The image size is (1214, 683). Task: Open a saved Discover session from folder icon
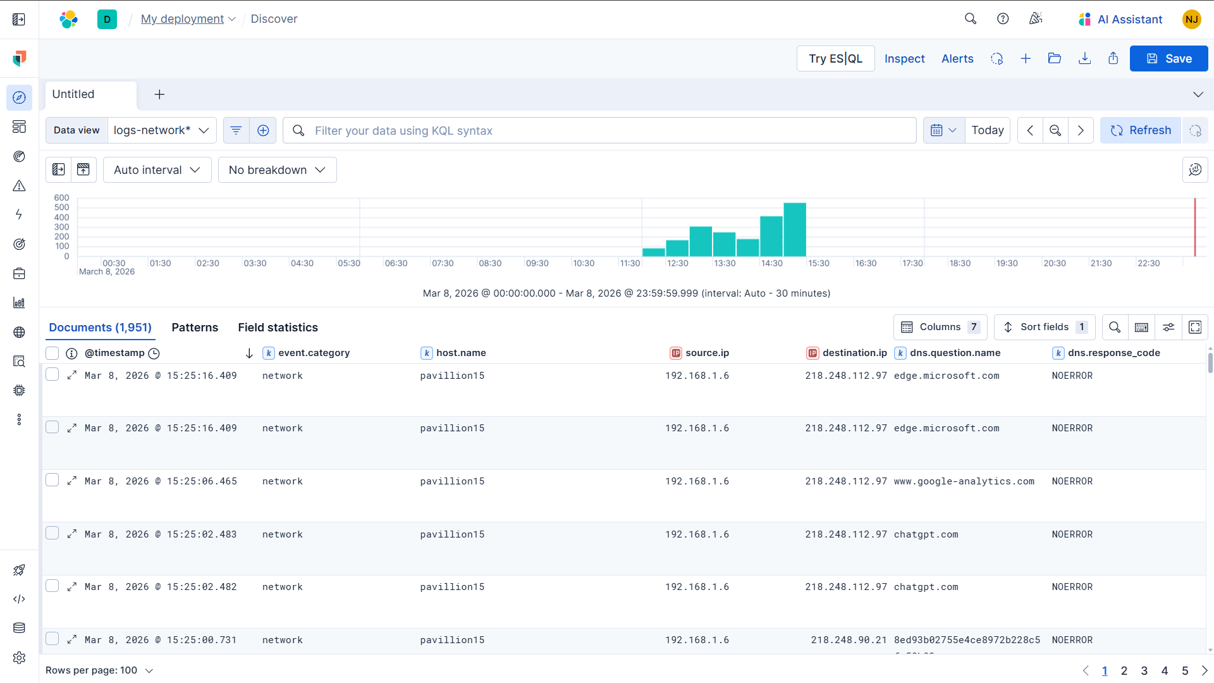point(1054,58)
